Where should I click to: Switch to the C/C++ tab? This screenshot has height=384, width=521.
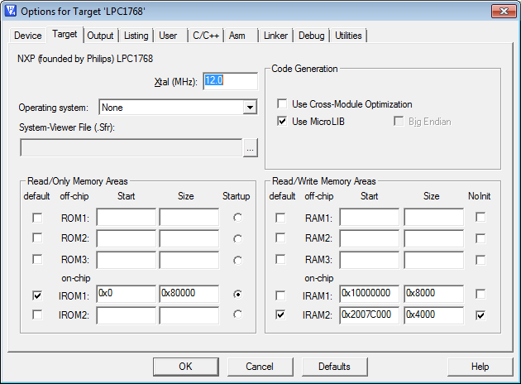(x=205, y=36)
